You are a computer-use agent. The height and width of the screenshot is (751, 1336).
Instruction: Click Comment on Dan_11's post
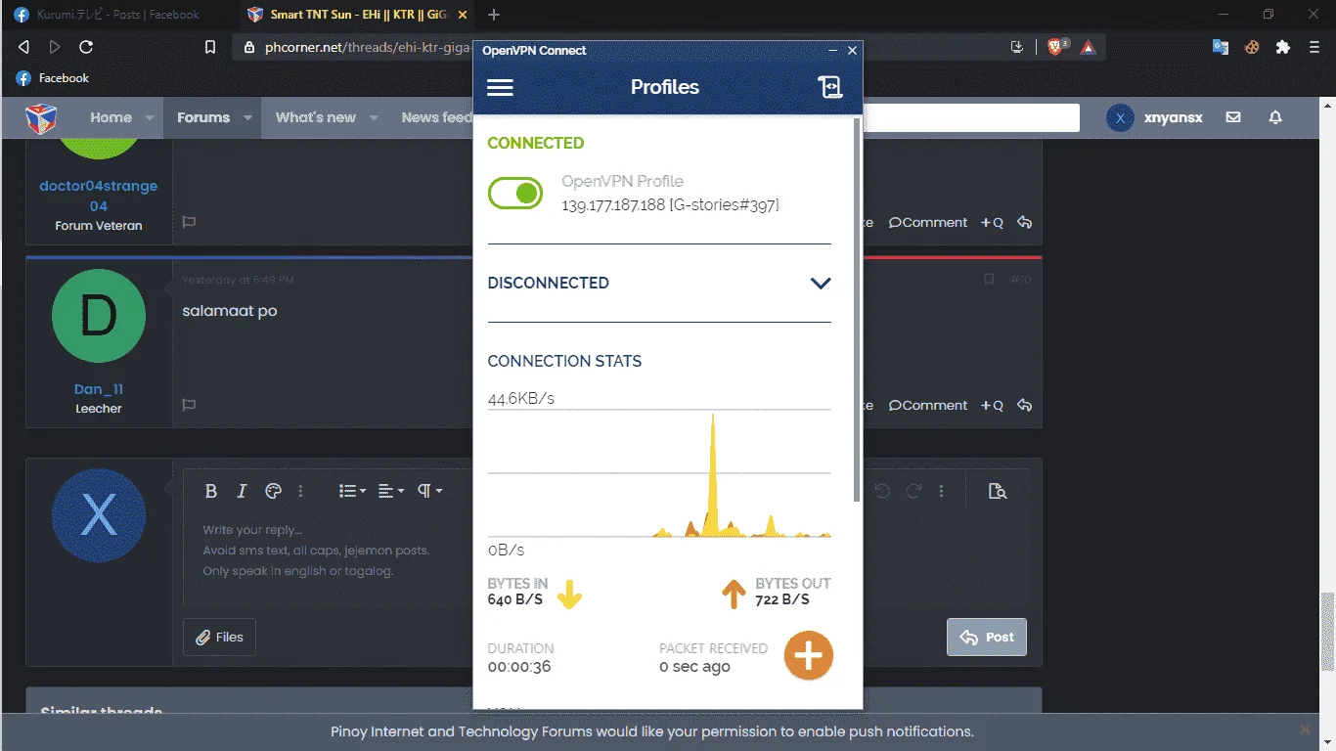[928, 405]
